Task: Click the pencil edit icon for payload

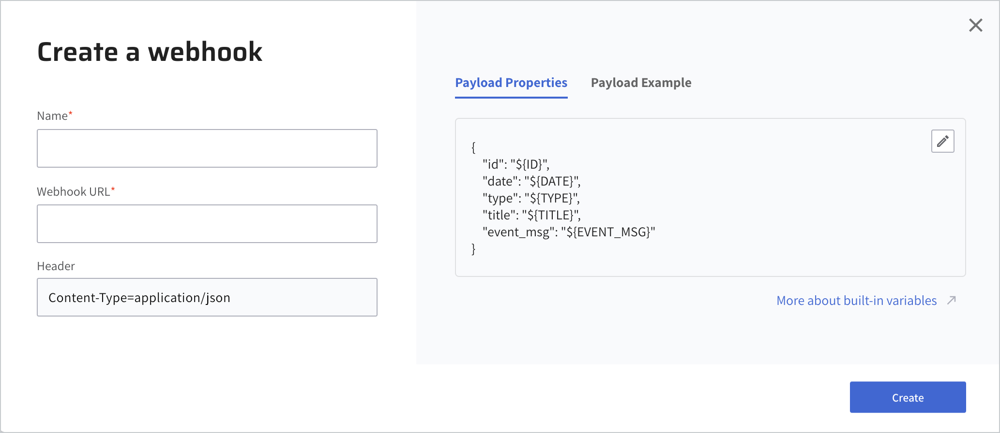Action: [942, 141]
